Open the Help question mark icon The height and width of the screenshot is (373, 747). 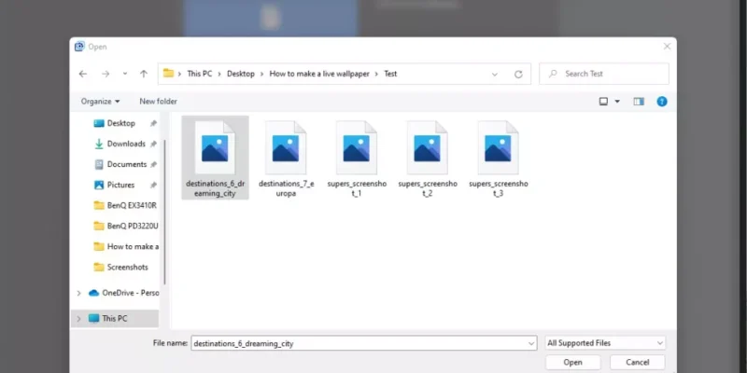(662, 101)
